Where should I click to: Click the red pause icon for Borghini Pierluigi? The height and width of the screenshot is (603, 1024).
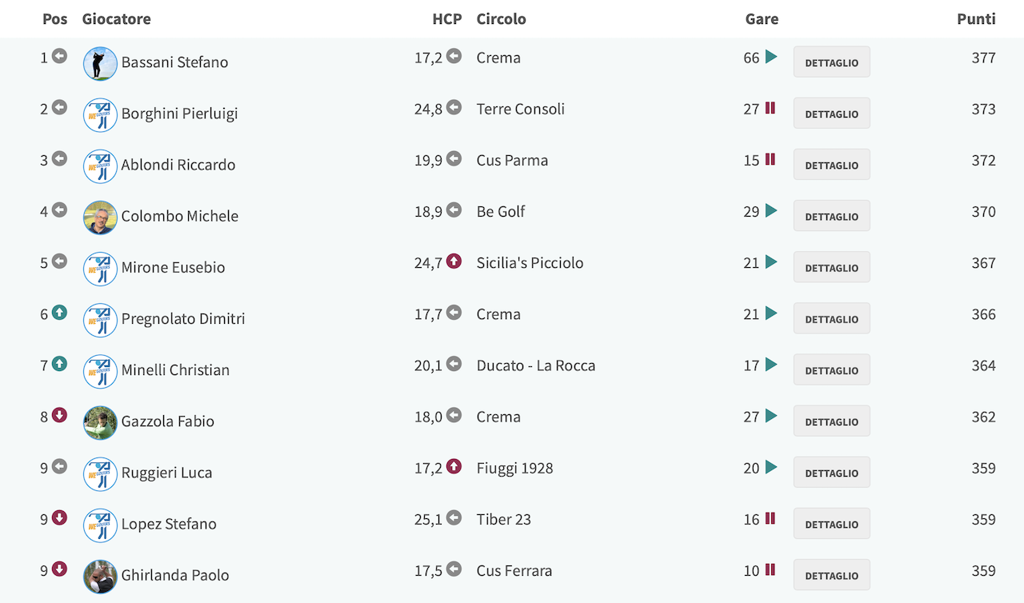[x=770, y=108]
